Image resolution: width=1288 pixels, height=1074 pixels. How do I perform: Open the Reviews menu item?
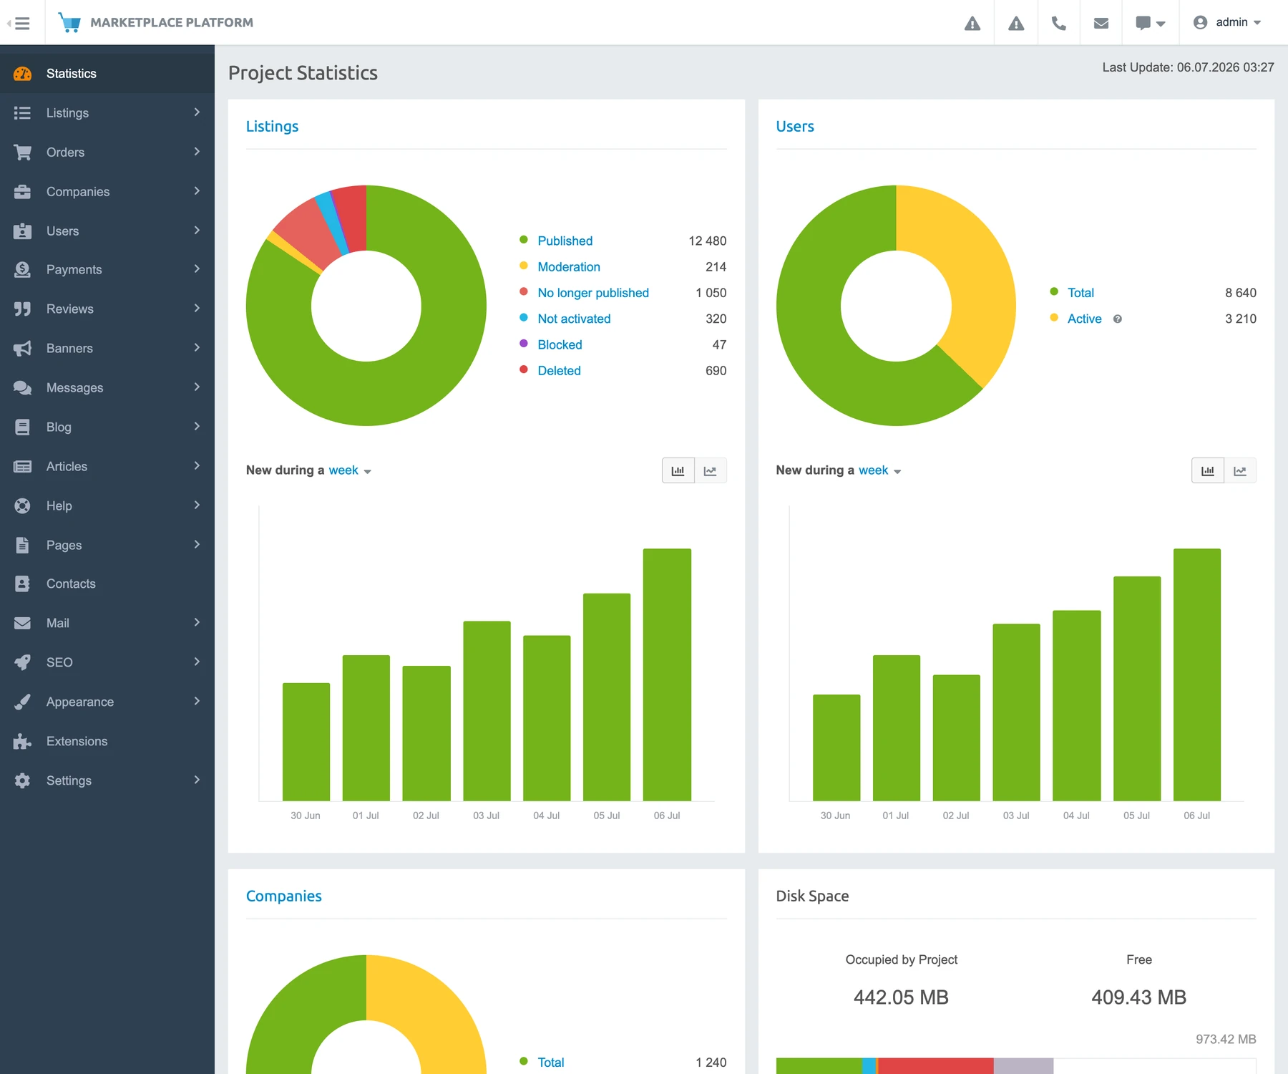coord(107,309)
